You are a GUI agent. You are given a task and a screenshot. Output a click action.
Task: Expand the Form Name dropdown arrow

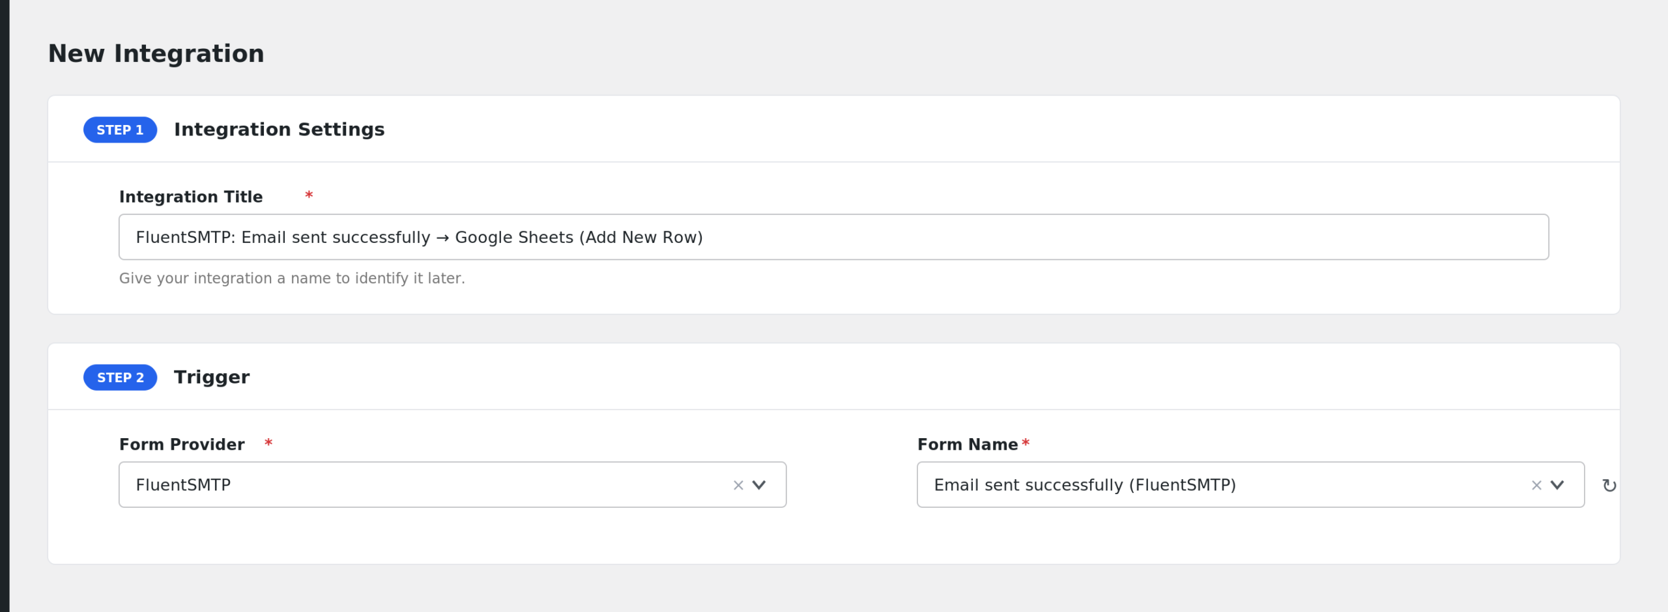(x=1557, y=485)
